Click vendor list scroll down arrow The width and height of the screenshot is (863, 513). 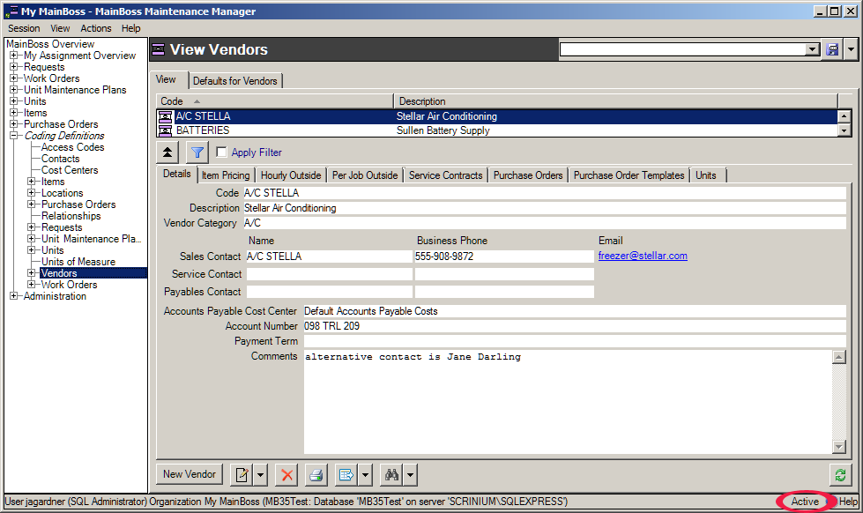(844, 130)
